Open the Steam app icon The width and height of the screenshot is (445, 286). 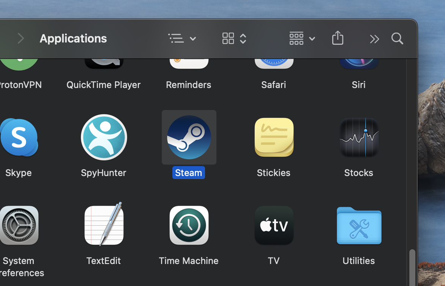pyautogui.click(x=189, y=137)
